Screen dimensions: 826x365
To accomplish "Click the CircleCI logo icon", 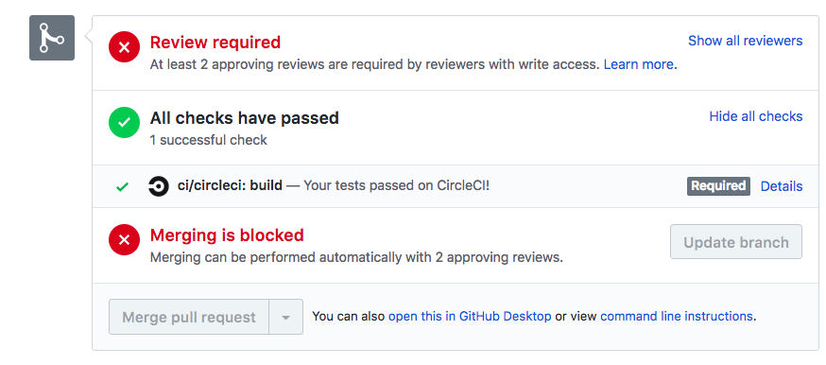I will point(159,186).
